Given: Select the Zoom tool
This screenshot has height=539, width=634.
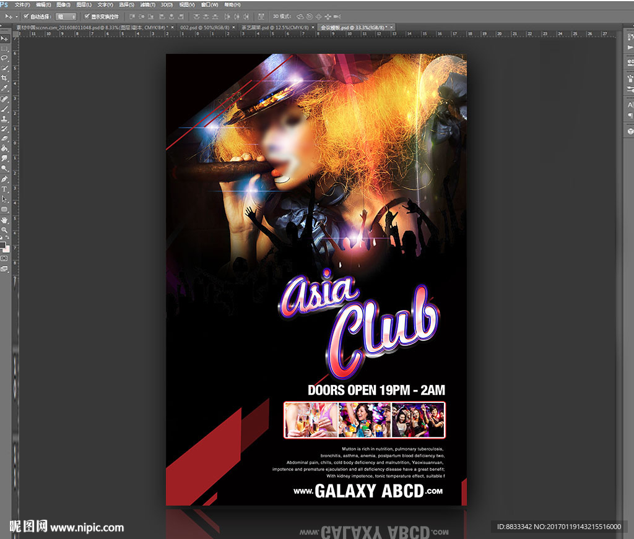Looking at the screenshot, I should [4, 230].
